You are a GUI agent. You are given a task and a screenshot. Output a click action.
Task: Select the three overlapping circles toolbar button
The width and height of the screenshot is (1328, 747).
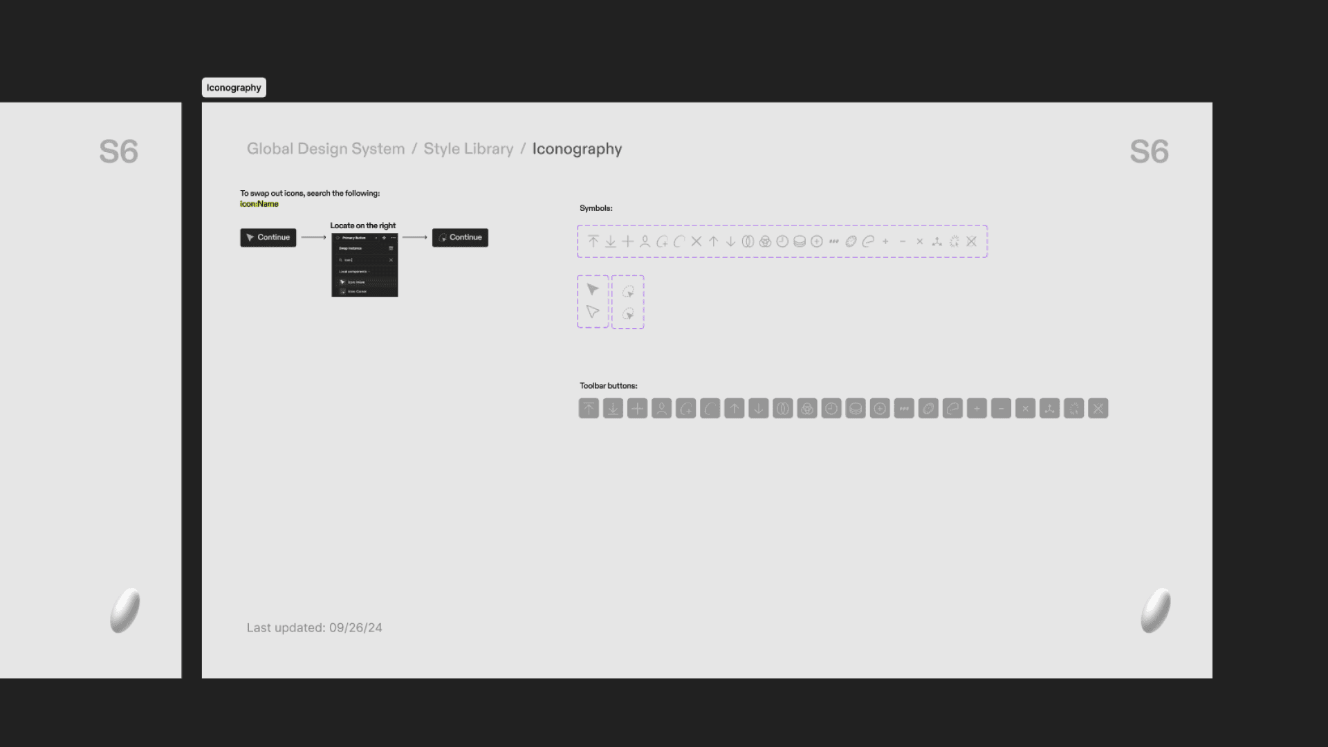807,409
